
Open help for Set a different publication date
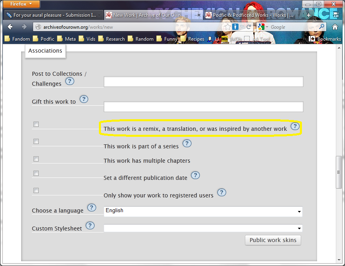tap(195, 175)
